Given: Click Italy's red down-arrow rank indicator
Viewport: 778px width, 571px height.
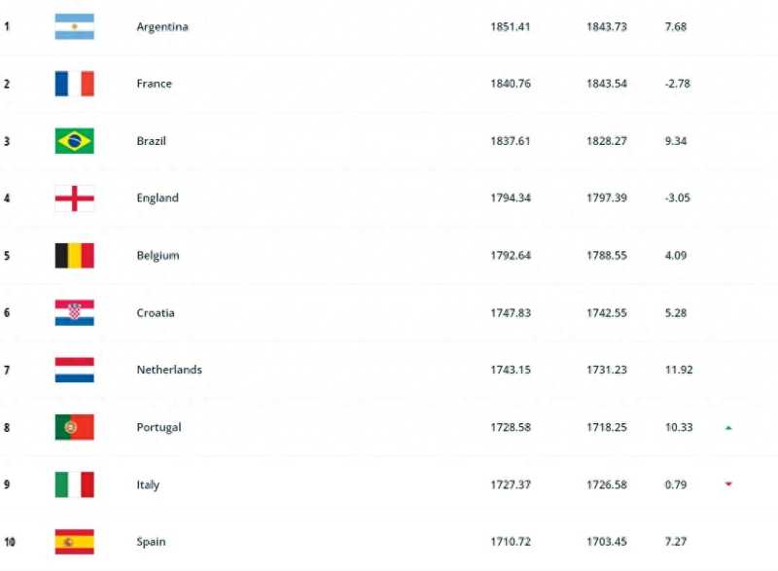Looking at the screenshot, I should (728, 484).
